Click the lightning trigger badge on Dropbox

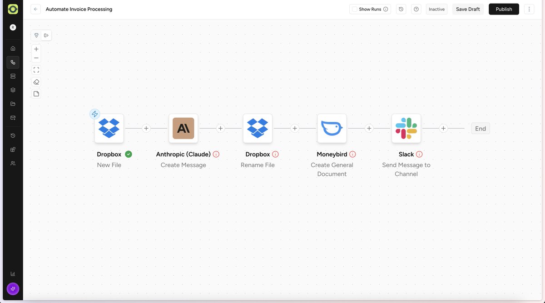94,114
